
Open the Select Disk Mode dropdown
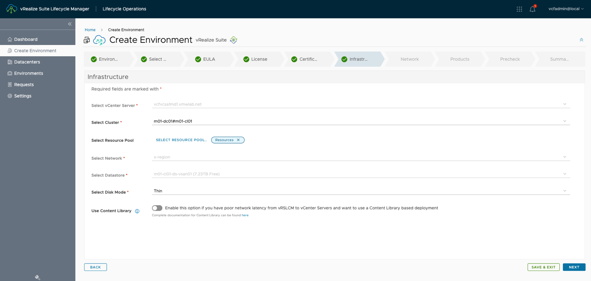pyautogui.click(x=361, y=191)
